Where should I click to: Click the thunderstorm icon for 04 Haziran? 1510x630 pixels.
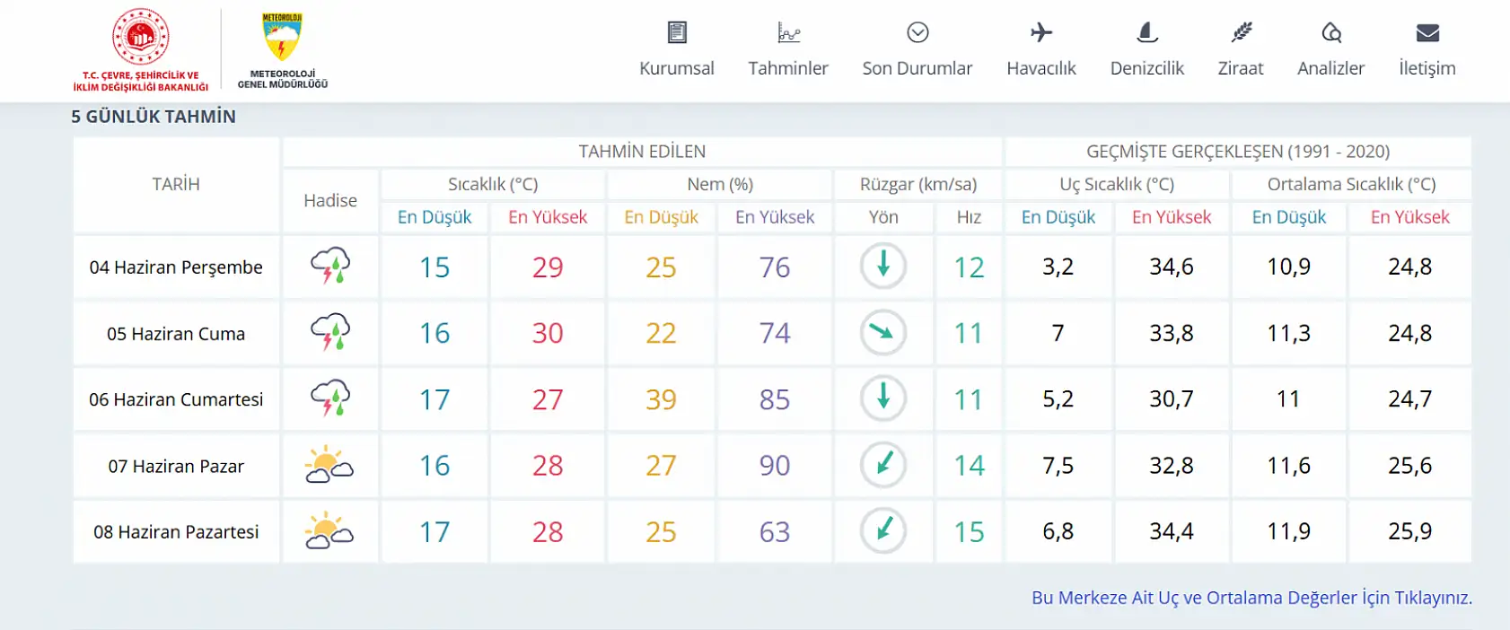pyautogui.click(x=330, y=266)
